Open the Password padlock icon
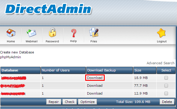The width and height of the screenshot is (177, 109). coord(52,32)
